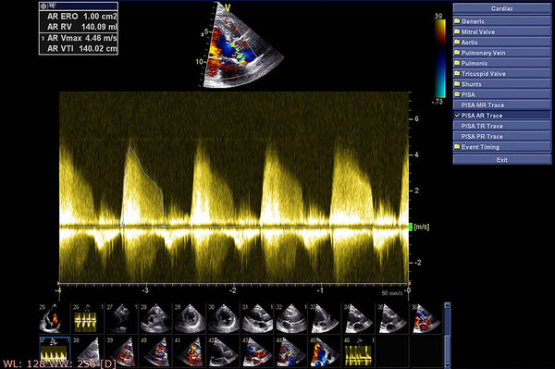Click the Cardiac menu header

tap(501, 8)
